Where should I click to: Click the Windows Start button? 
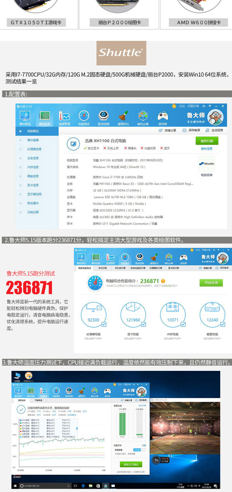15,486
